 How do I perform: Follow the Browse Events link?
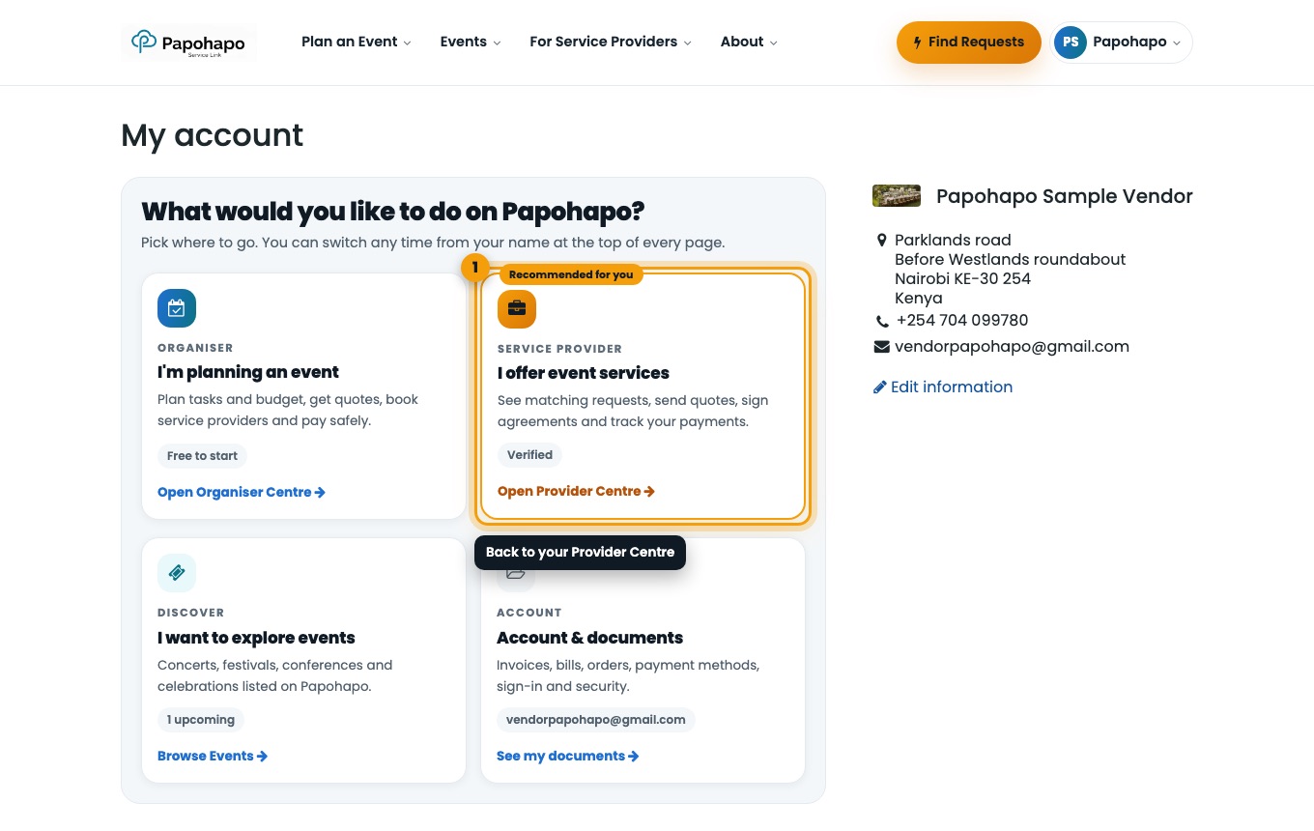[x=213, y=756]
